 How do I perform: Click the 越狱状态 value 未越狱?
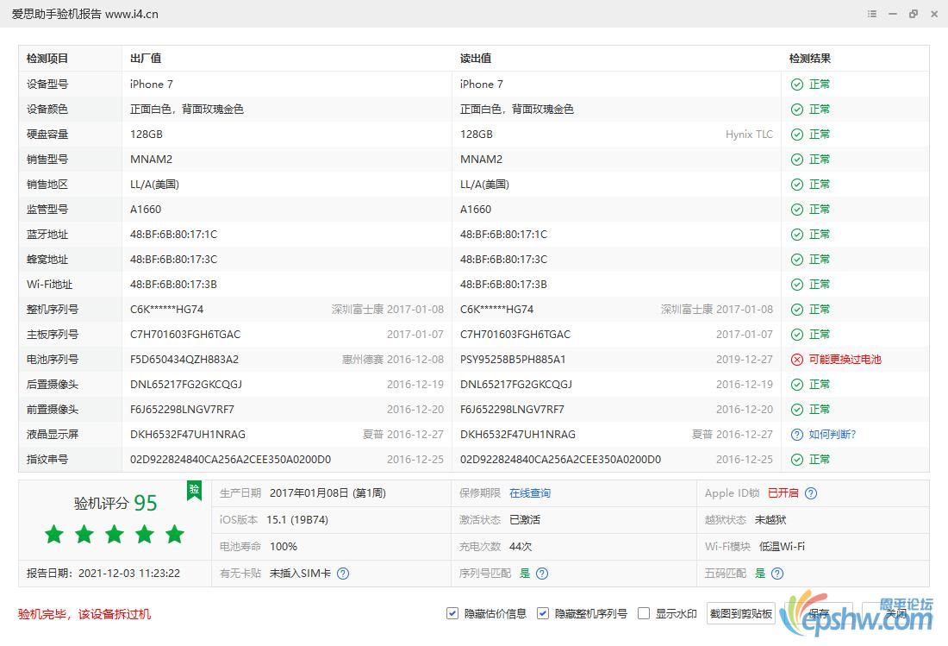770,520
